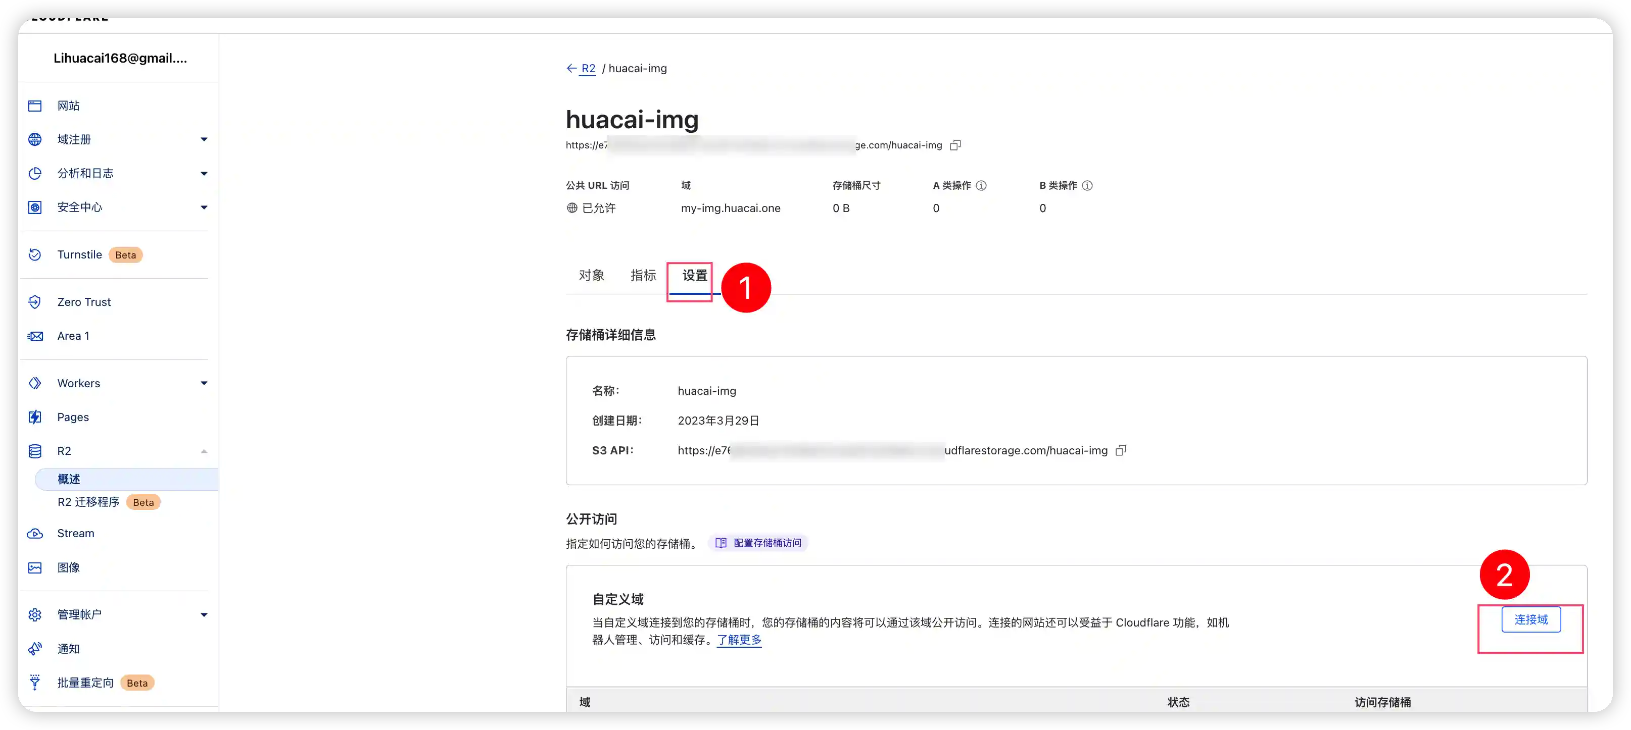Switch to the 对象 tab
Screen dimensions: 1631x730
click(x=591, y=275)
